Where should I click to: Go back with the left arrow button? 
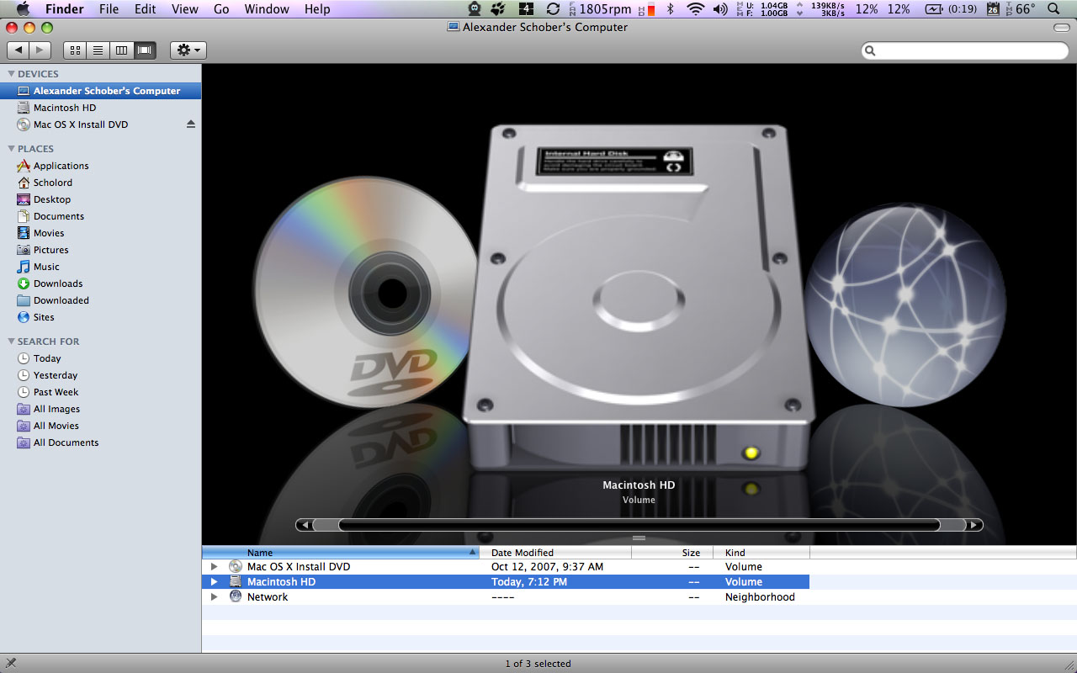tap(19, 50)
